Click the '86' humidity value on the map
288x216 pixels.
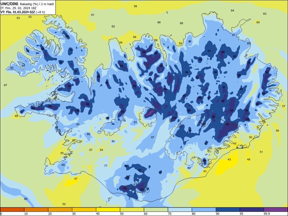(x=26, y=199)
